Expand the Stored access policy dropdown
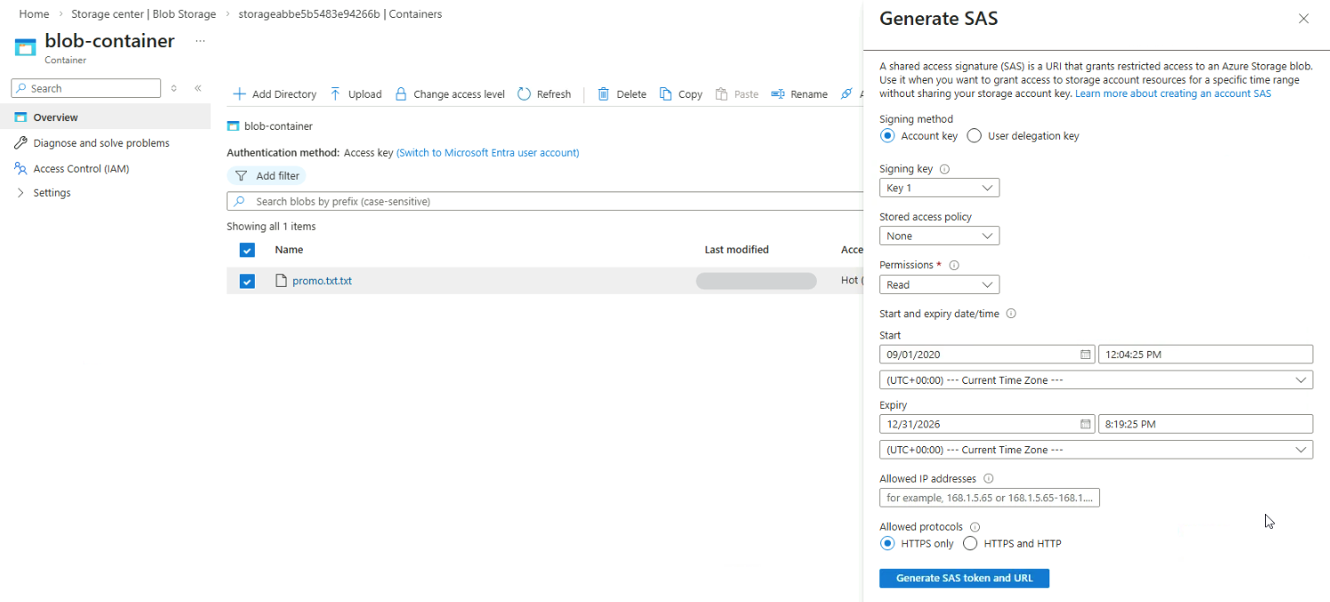Image resolution: width=1330 pixels, height=602 pixels. (939, 236)
